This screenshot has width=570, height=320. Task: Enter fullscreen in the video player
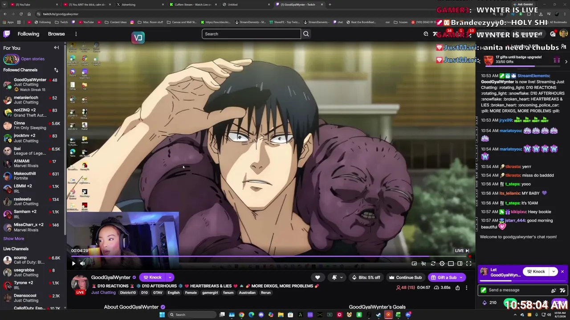pyautogui.click(x=468, y=264)
